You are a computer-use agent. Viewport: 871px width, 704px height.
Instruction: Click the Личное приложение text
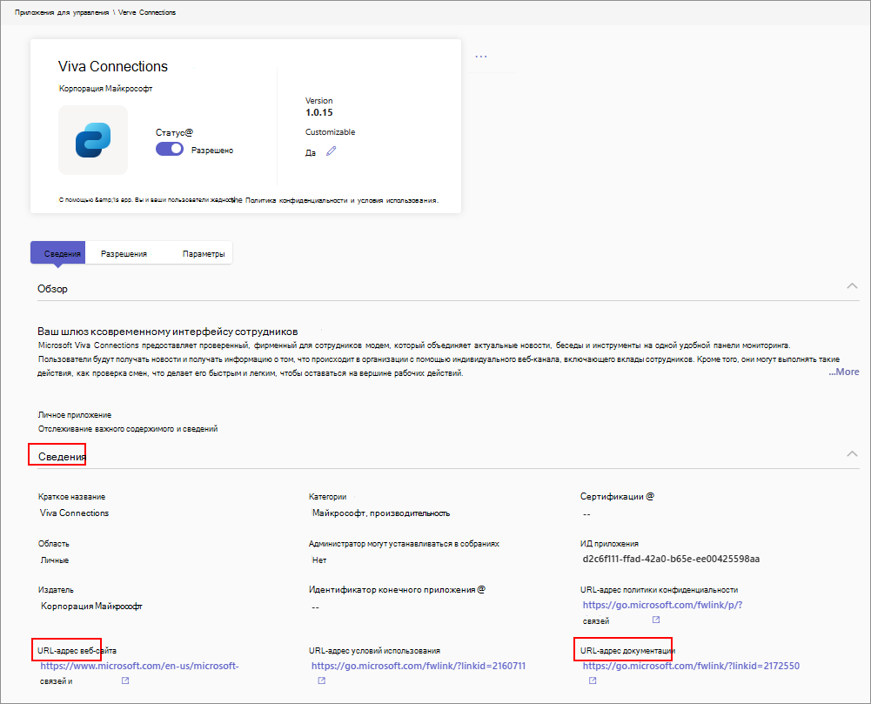click(x=75, y=414)
